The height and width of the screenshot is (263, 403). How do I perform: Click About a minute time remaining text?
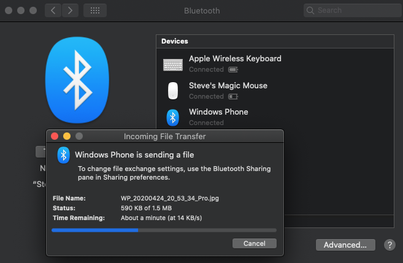pos(161,218)
